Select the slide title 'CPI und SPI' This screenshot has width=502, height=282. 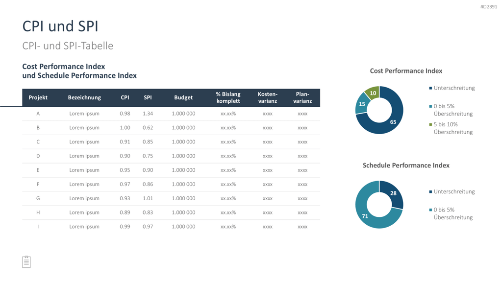[60, 26]
